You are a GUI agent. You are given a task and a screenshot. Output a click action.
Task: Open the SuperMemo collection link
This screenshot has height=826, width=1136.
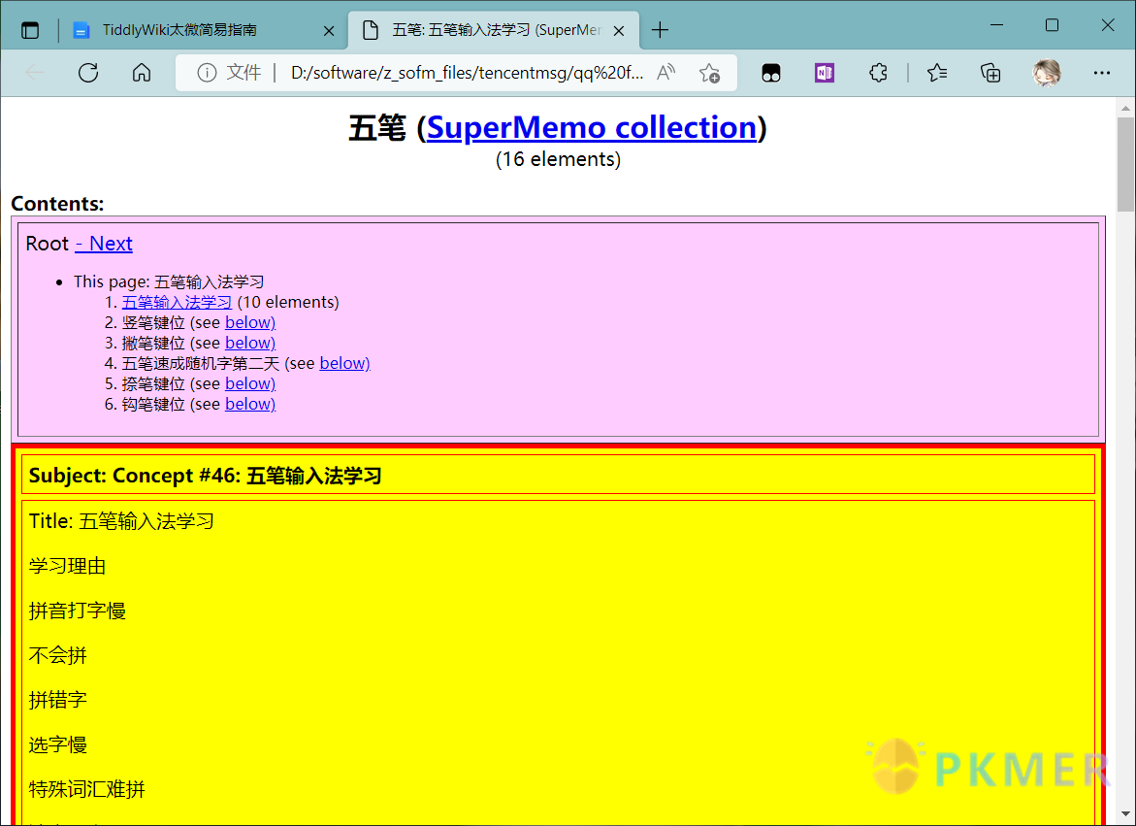click(592, 127)
